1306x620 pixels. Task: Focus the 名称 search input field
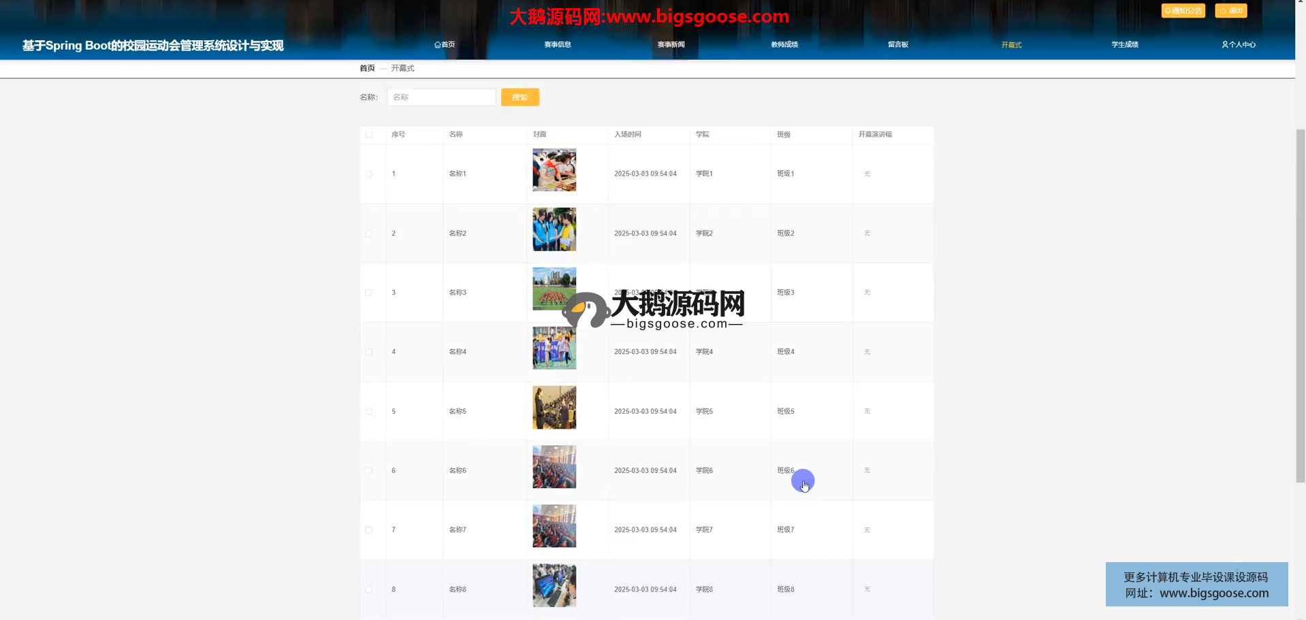coord(441,97)
